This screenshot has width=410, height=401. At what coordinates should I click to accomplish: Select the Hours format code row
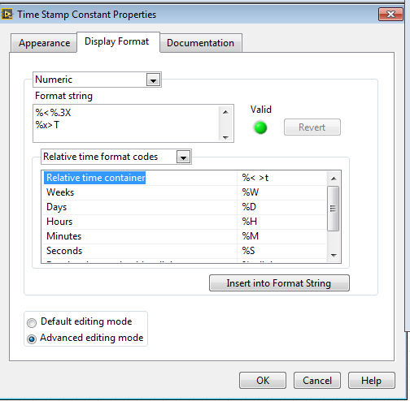tap(185, 222)
